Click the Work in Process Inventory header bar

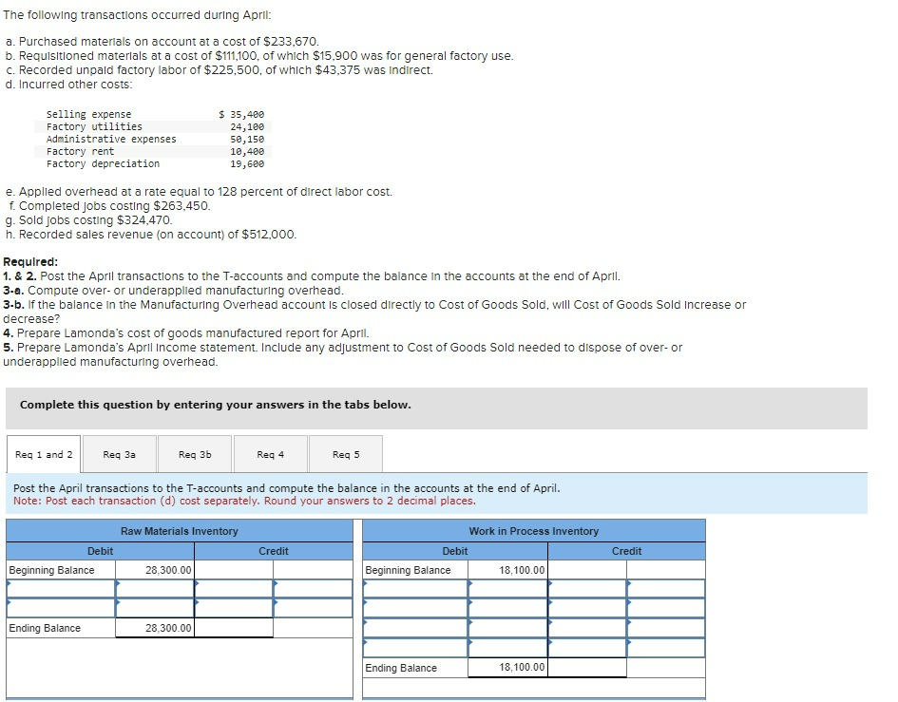pos(533,530)
